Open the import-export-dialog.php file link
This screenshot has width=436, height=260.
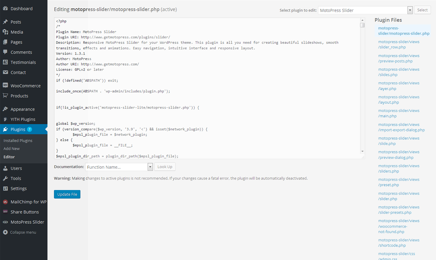tap(401, 127)
